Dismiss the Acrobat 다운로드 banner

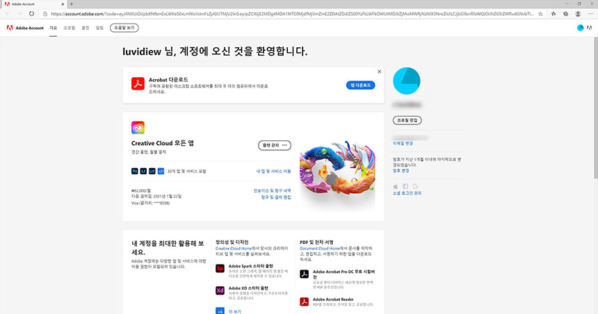[379, 72]
